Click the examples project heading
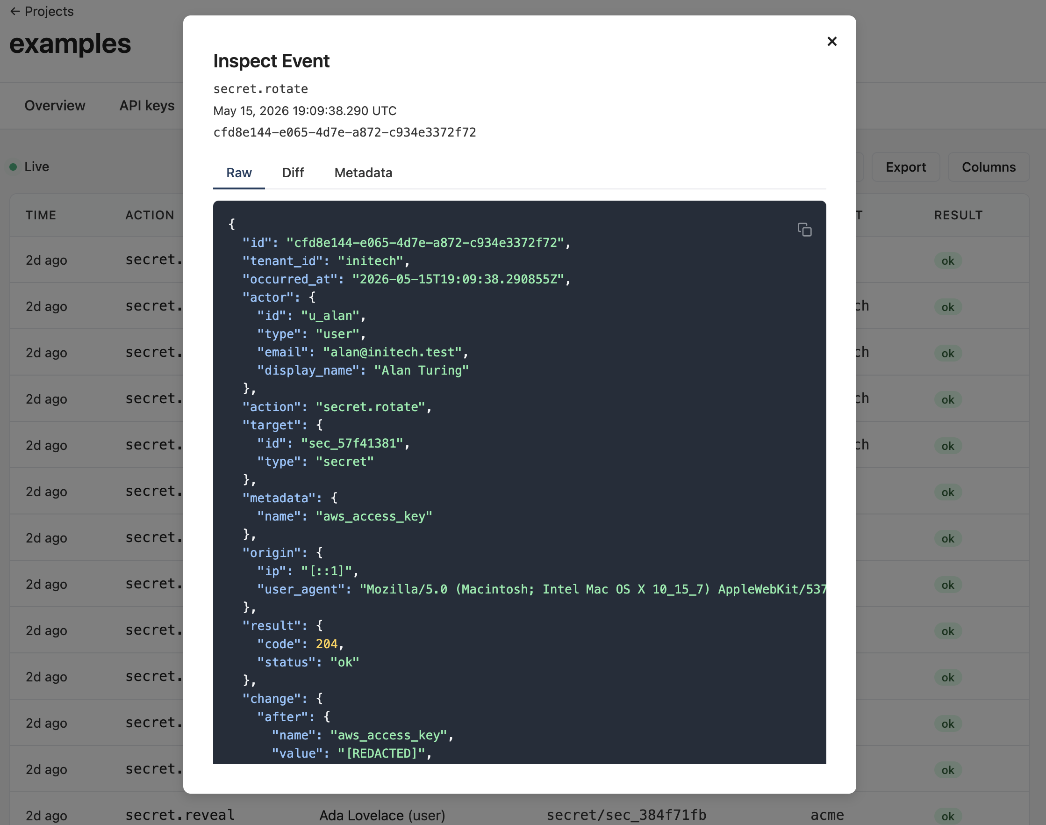Image resolution: width=1046 pixels, height=825 pixels. 70,44
